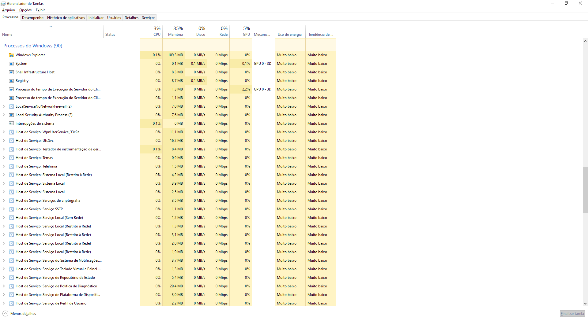Sort by Tendência de... column header
Screen dimensions: 588x321
(321, 31)
